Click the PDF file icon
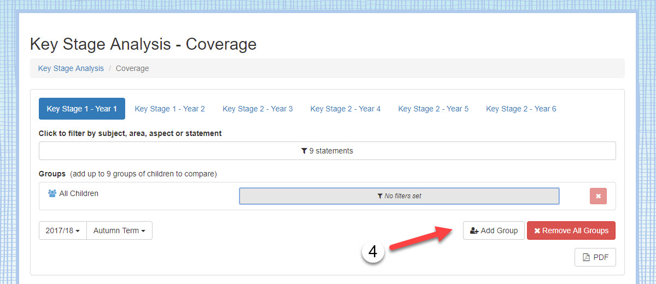Viewport: 656px width, 284px height. click(x=586, y=258)
